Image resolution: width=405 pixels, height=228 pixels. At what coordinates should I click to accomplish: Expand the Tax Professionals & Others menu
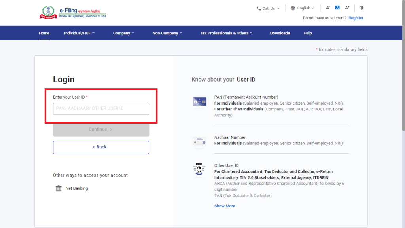coord(226,33)
